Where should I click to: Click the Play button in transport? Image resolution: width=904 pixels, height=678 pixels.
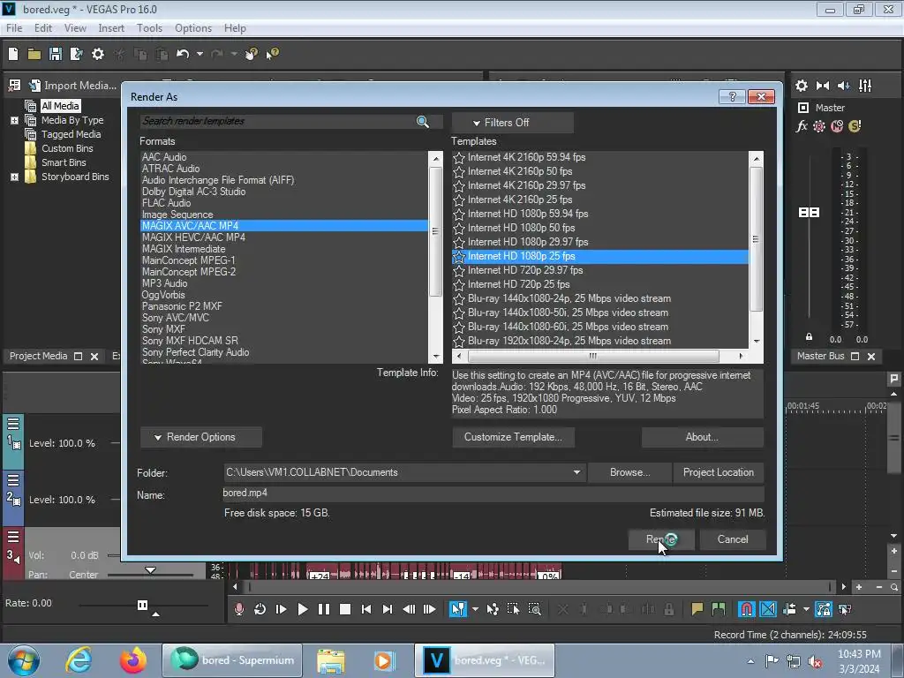[x=302, y=609]
